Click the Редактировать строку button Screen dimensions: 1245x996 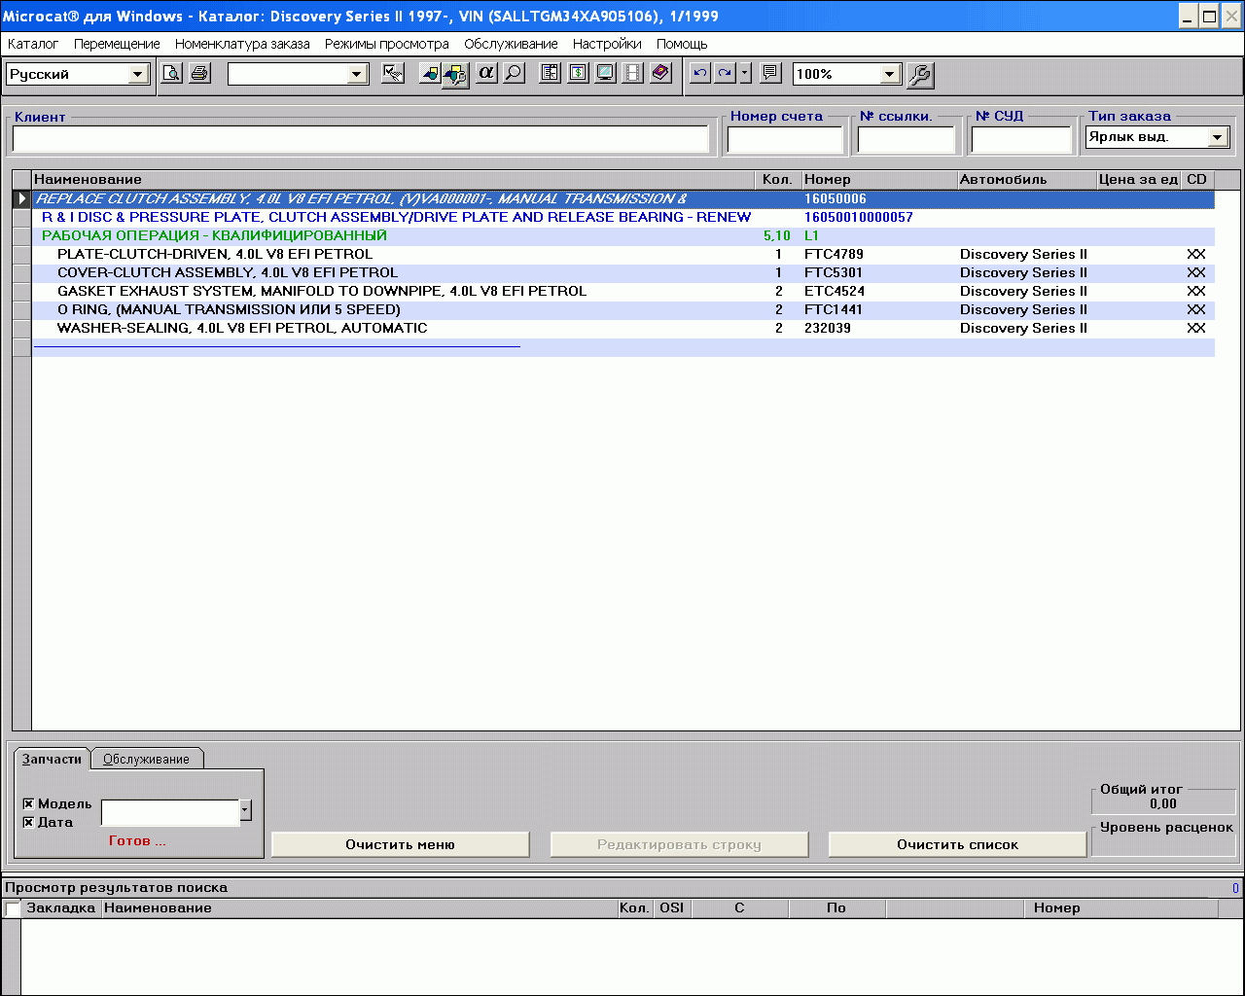click(679, 844)
